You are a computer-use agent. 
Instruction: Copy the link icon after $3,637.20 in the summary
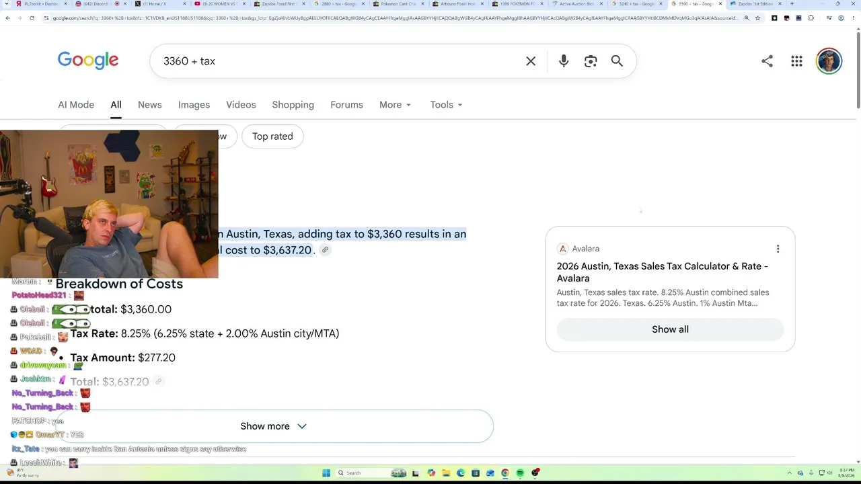(325, 250)
